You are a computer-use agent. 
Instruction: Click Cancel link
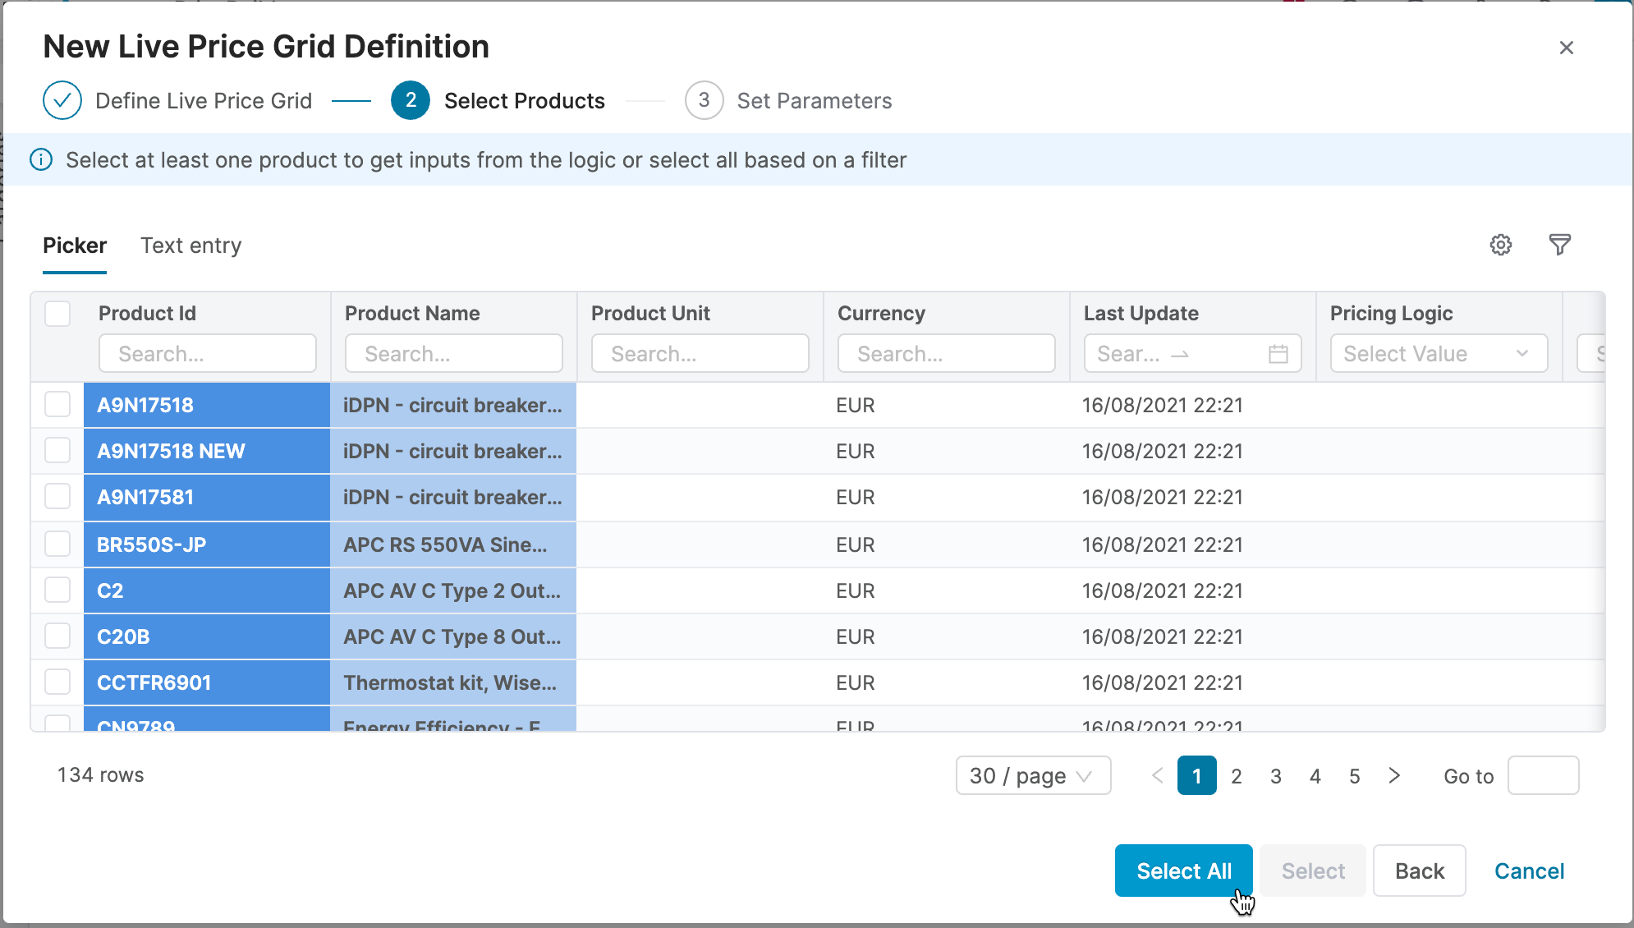tap(1528, 871)
